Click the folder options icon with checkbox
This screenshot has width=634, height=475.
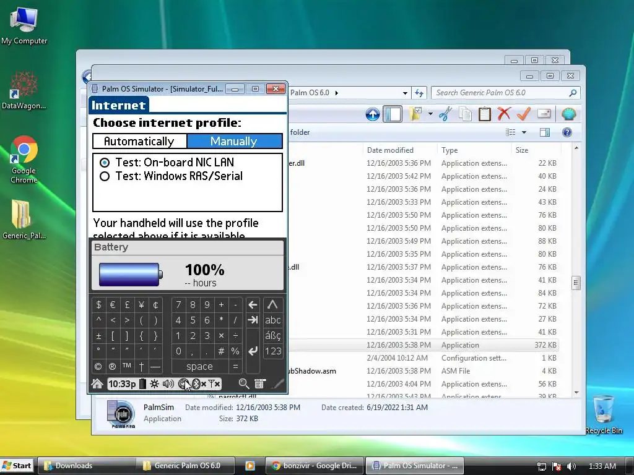click(x=415, y=114)
